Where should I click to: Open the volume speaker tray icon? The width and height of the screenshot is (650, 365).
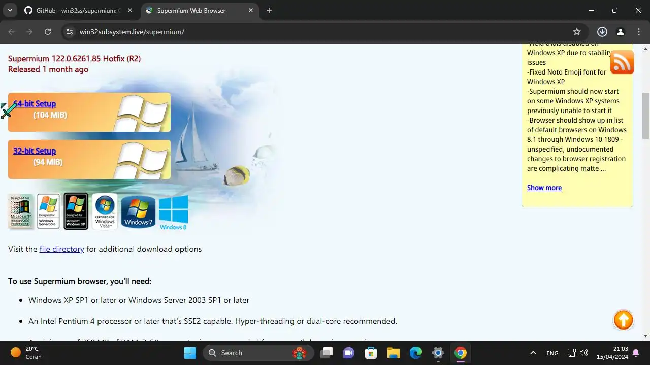coord(584,353)
